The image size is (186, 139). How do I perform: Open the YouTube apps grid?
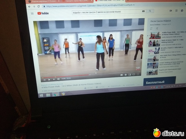pos(176,11)
